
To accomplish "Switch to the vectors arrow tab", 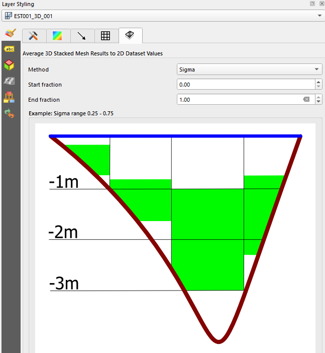I will point(82,36).
